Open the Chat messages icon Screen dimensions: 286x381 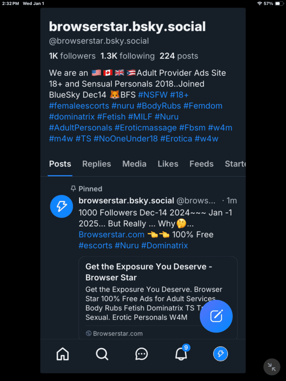coord(142,353)
